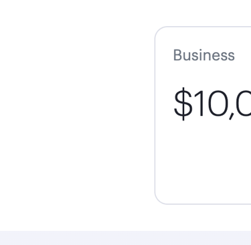251x245 pixels.
Task: Click the letter B in Business
Action: point(178,55)
